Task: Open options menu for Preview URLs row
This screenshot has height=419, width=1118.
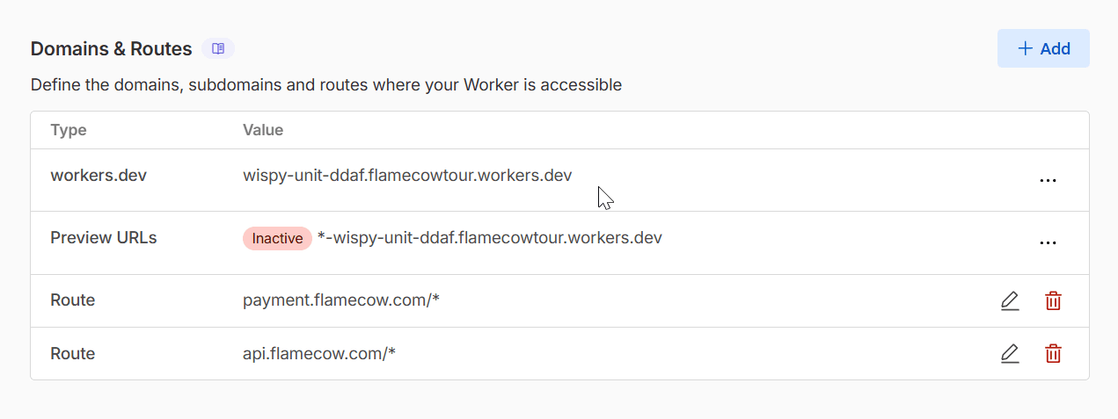Action: (1047, 242)
